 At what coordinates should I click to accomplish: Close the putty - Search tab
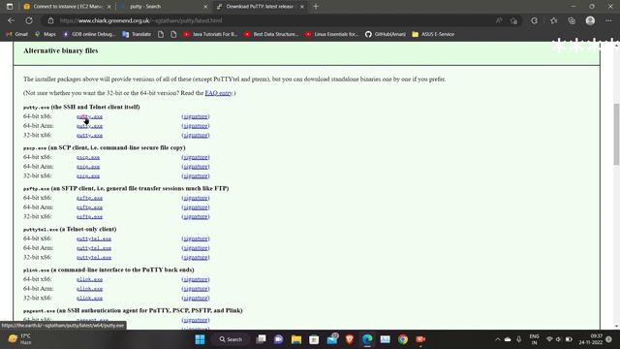205,7
